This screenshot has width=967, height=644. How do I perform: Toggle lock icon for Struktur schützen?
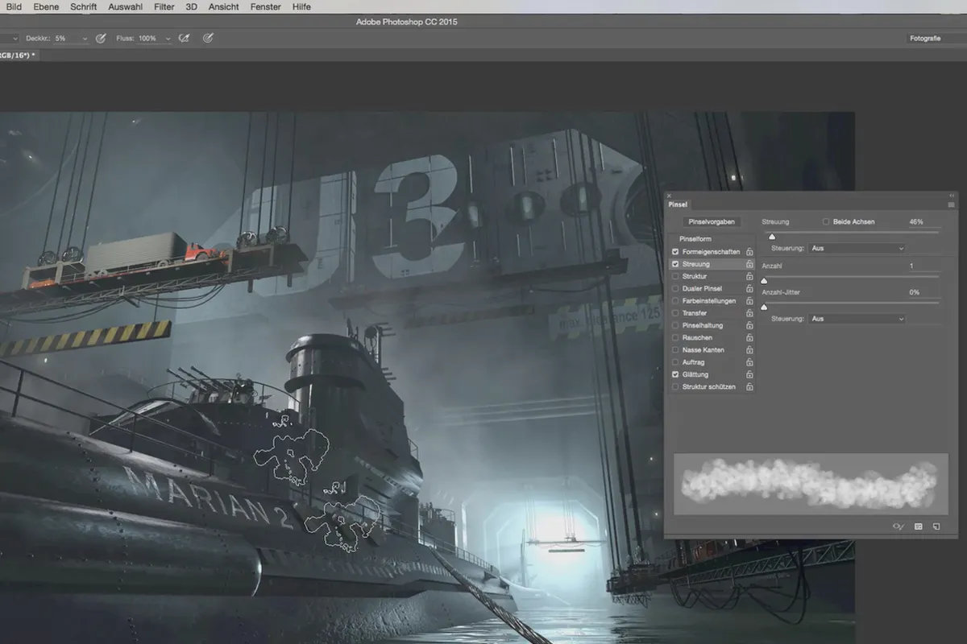pyautogui.click(x=749, y=387)
